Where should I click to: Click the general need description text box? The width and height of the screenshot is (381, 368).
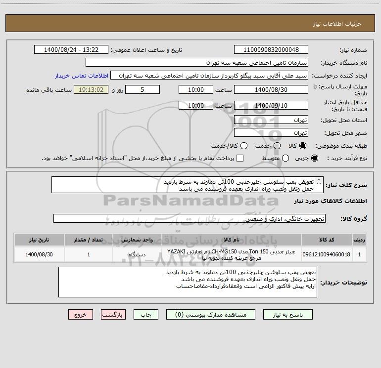pos(188,185)
